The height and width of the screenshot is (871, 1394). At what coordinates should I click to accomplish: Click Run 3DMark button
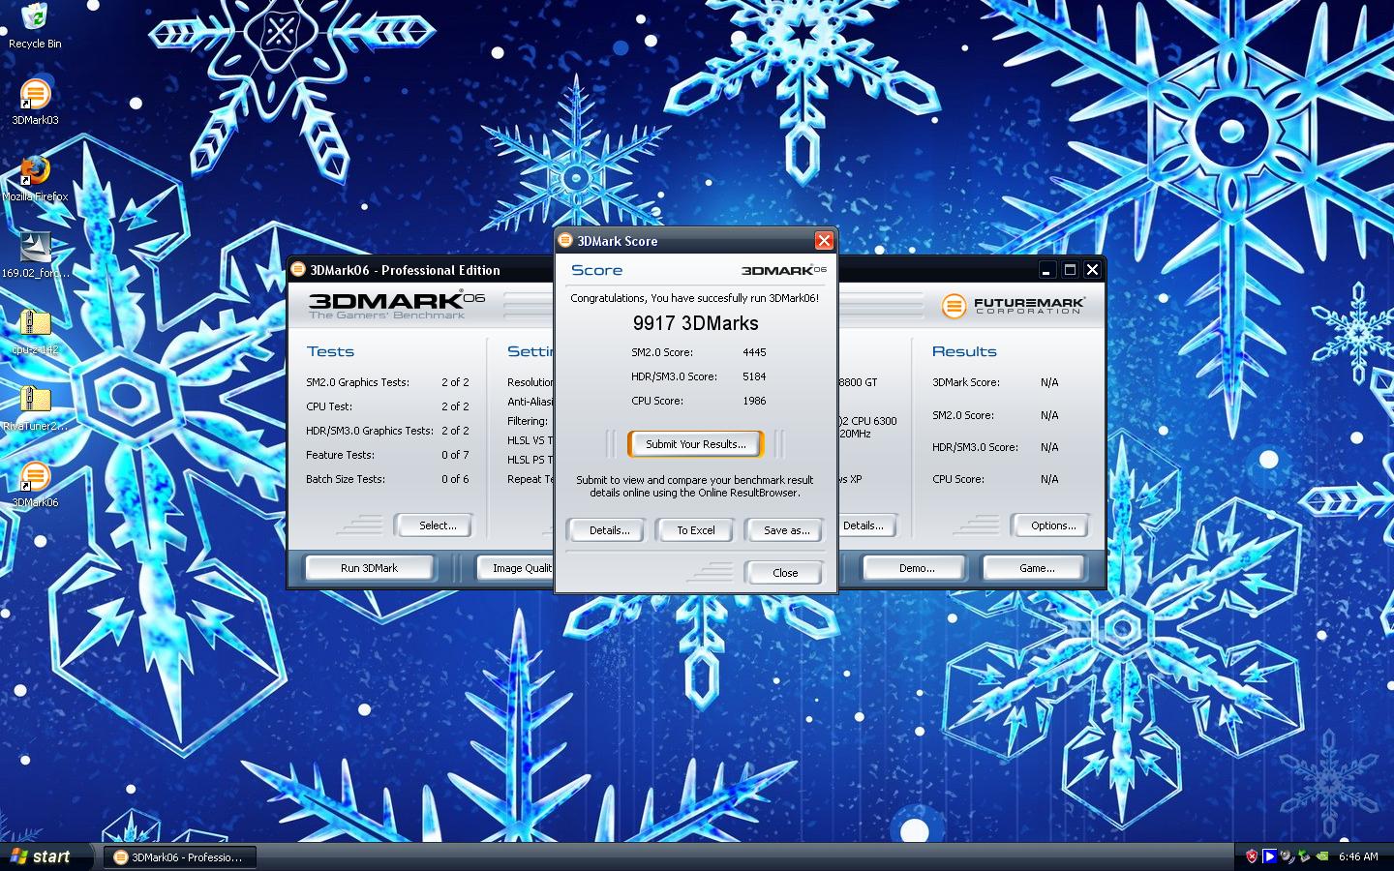click(x=369, y=568)
